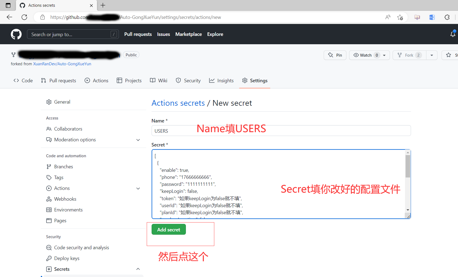
Task: Click the GitHub Octocat logo
Action: click(x=16, y=34)
